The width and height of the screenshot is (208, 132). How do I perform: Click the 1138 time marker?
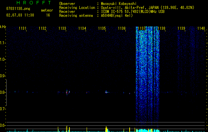point(162,28)
